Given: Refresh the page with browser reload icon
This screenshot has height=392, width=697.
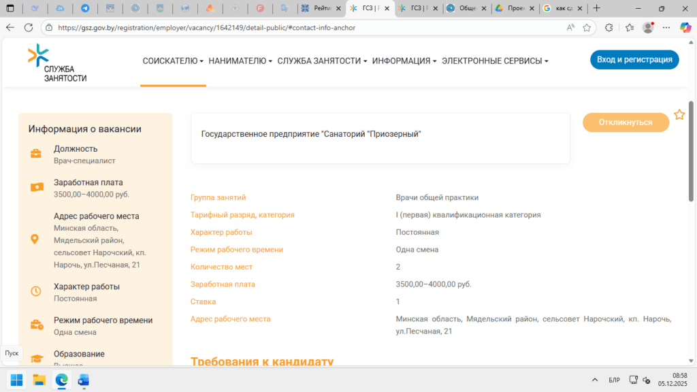Looking at the screenshot, I should (29, 28).
